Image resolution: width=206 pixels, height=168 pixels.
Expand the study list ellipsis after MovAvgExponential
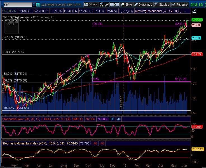184,11
